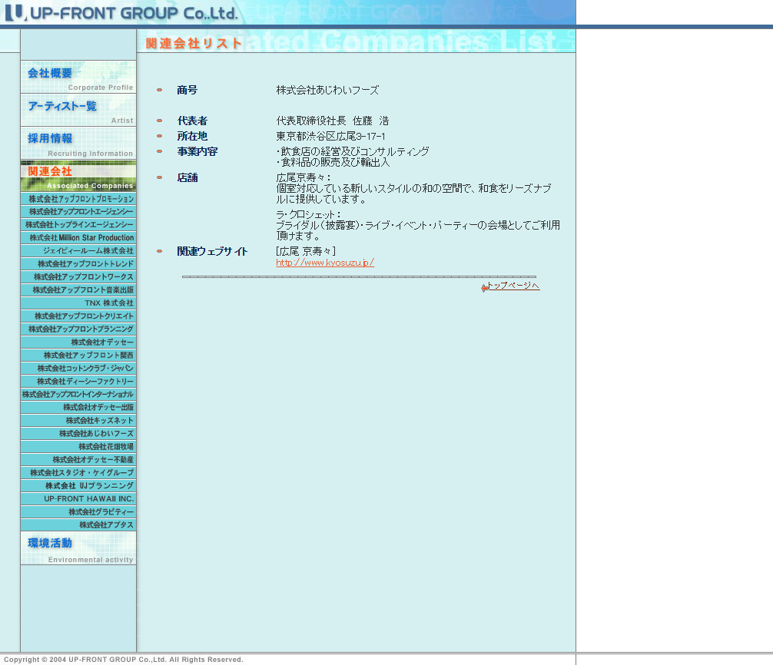Click 代表取締役社長 佐藤 浩 text
773x665 pixels.
point(333,121)
